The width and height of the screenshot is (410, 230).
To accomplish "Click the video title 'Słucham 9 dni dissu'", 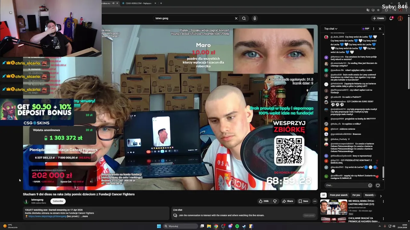I will point(79,194).
